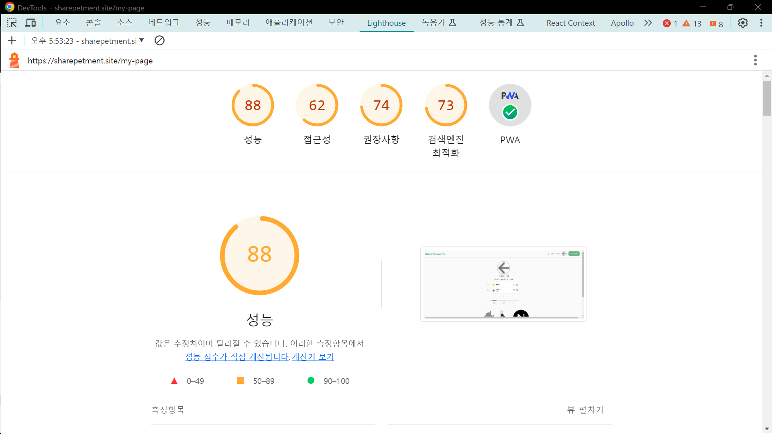The height and width of the screenshot is (434, 772).
Task: Activate the inspect element picker icon
Action: click(x=12, y=23)
